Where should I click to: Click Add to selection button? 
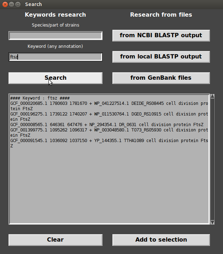pyautogui.click(x=161, y=240)
